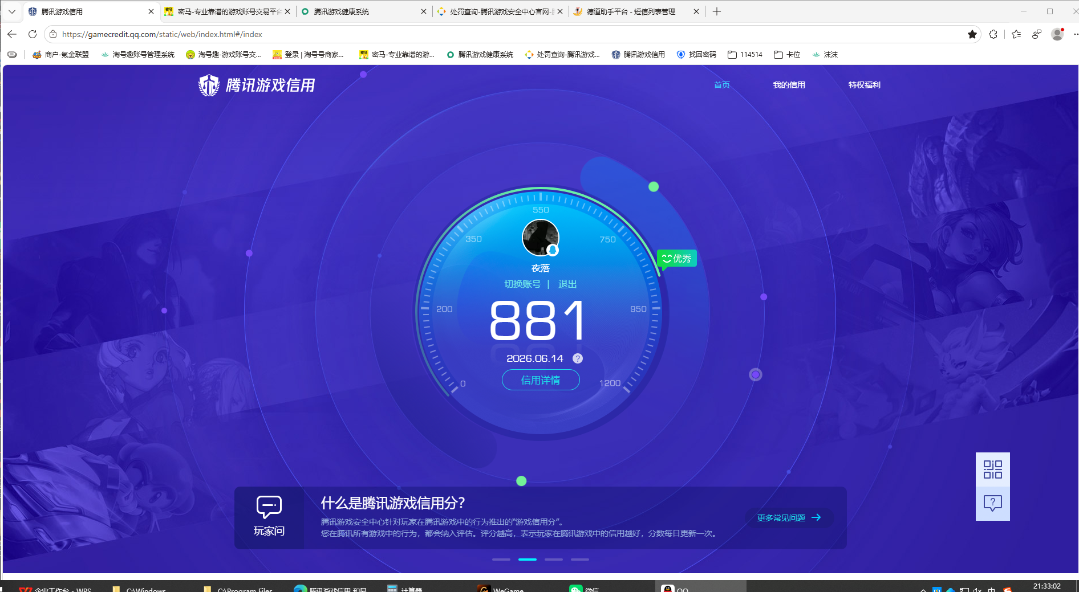Image resolution: width=1079 pixels, height=592 pixels.
Task: Click the question mark beside the date
Action: (x=578, y=358)
